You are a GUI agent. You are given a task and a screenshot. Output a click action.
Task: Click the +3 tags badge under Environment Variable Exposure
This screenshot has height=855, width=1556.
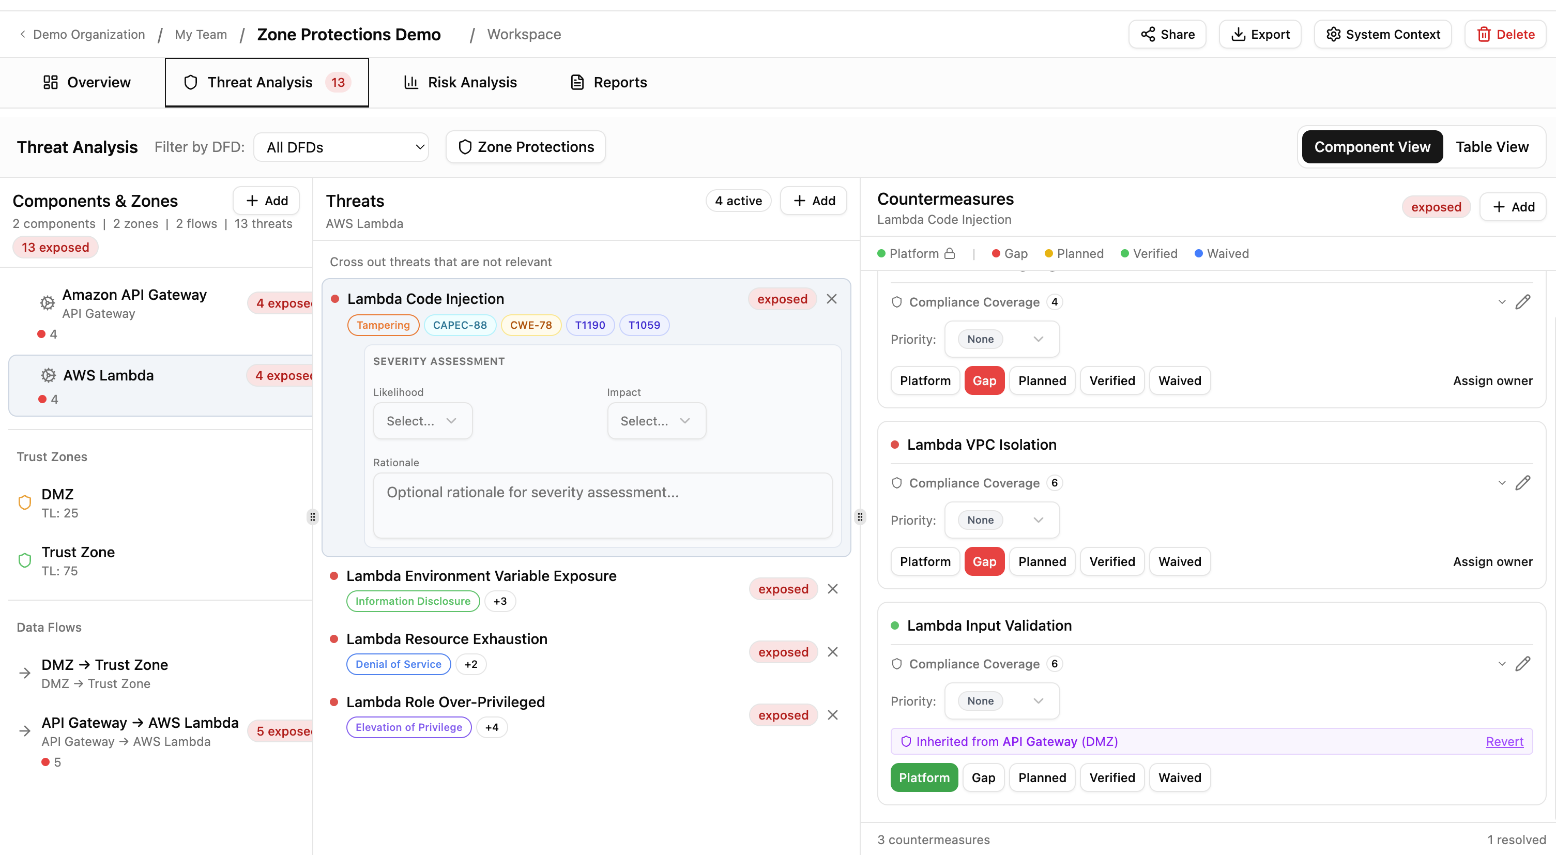click(x=499, y=601)
